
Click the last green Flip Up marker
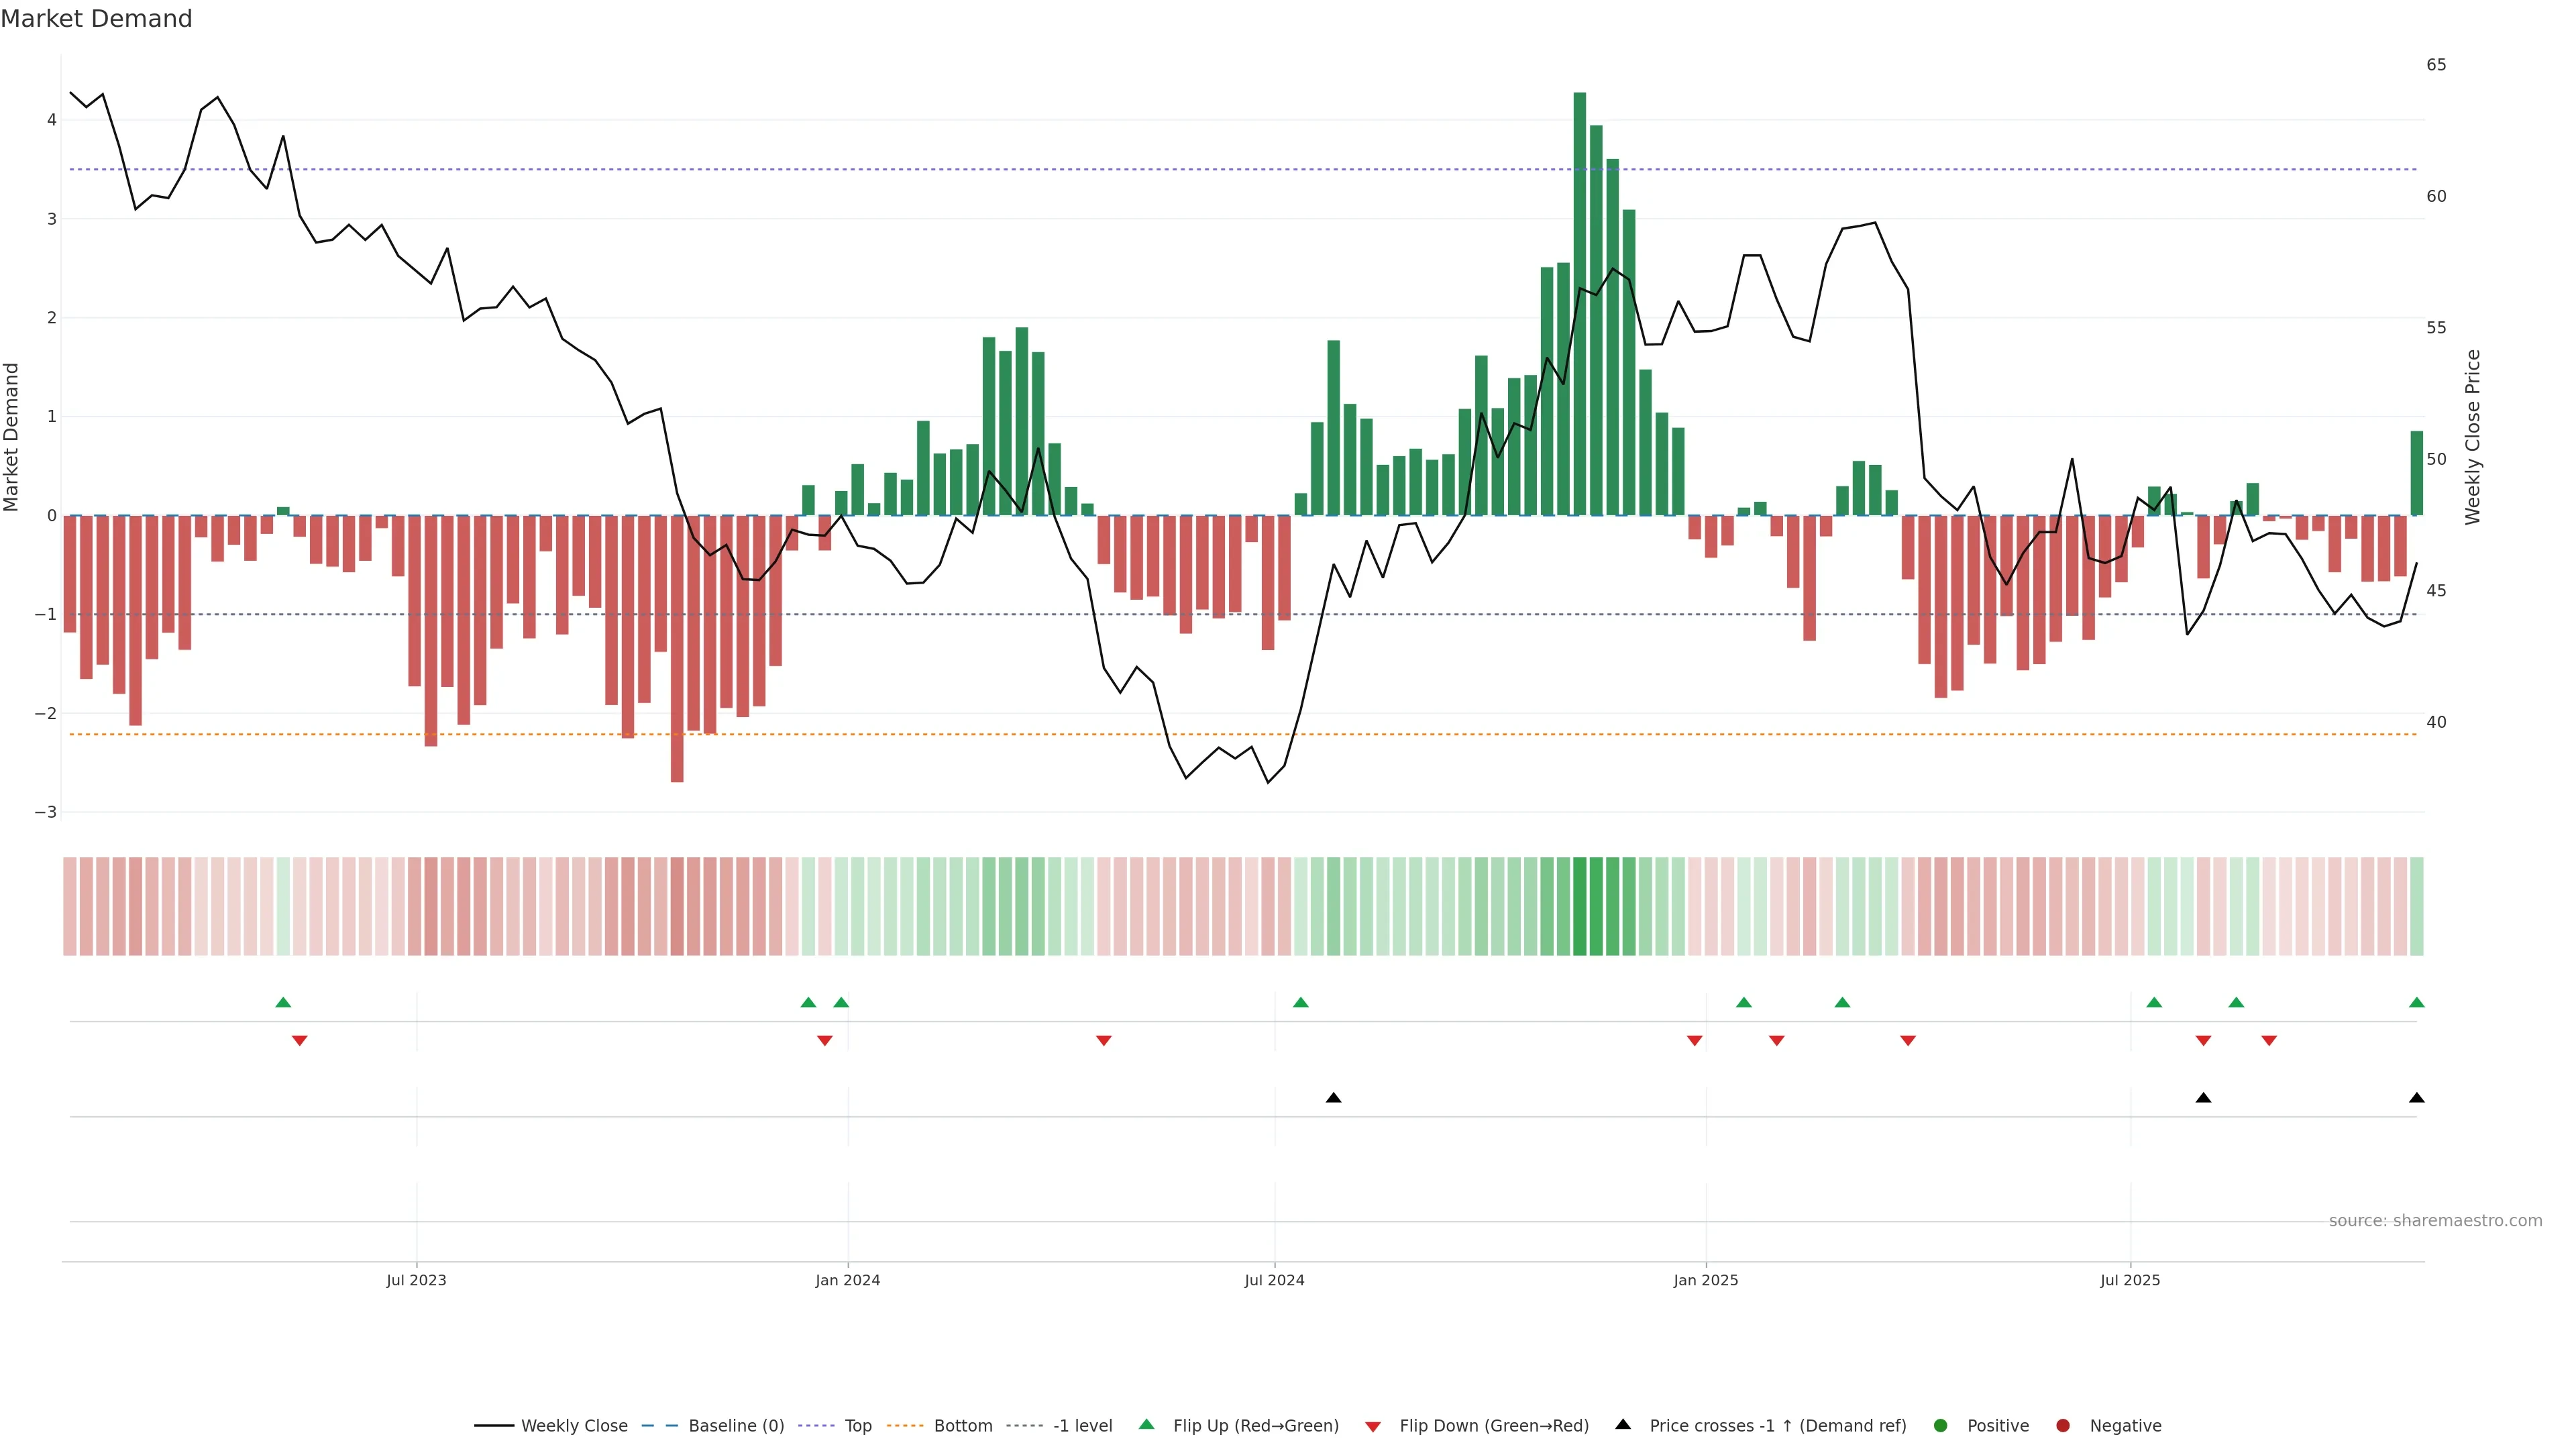click(x=2417, y=1003)
